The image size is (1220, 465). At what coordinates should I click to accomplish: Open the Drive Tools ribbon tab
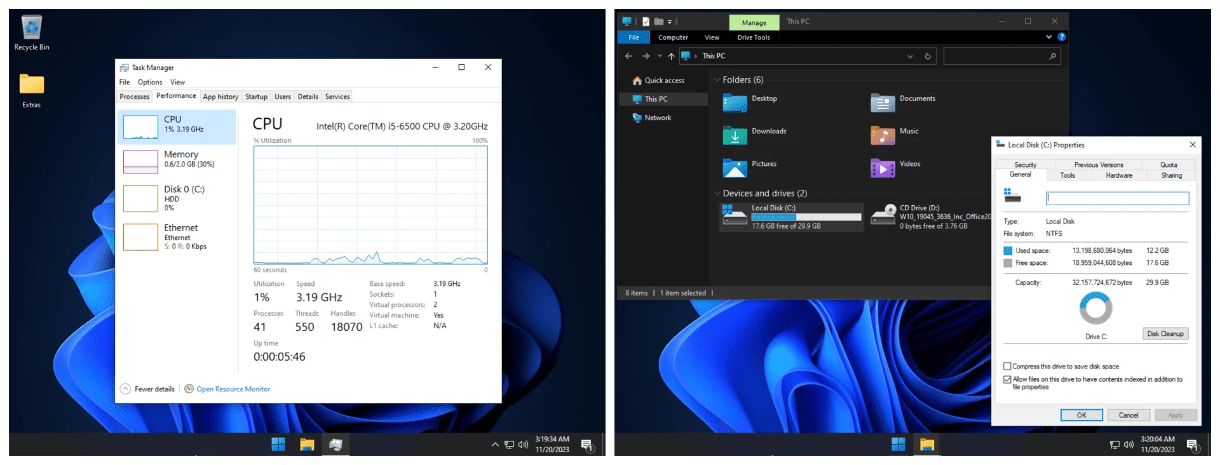754,37
